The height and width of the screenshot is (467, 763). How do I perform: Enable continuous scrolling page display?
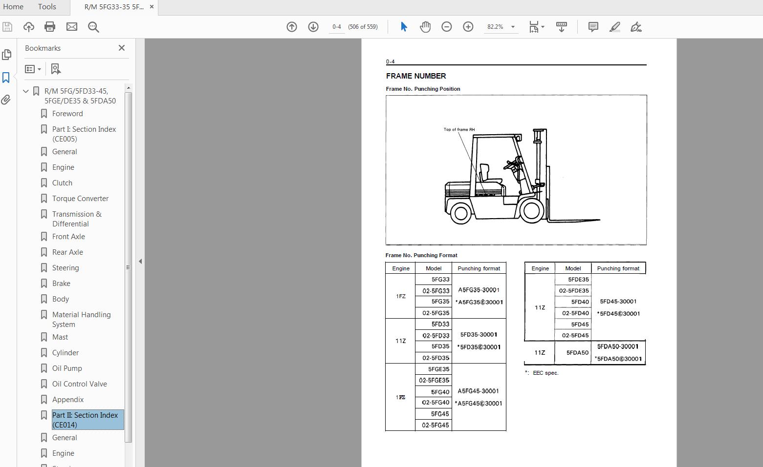click(x=561, y=27)
